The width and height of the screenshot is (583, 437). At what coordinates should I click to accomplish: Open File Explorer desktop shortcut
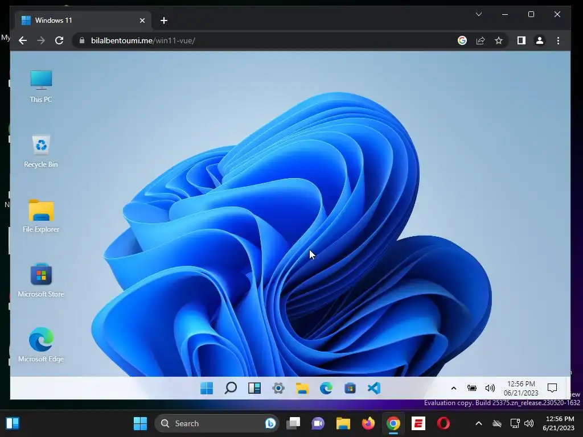[41, 216]
